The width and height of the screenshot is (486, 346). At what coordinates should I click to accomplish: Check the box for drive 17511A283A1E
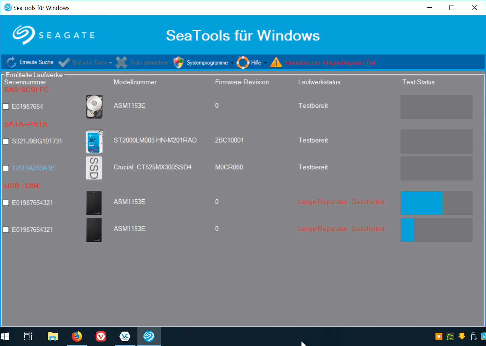click(6, 168)
